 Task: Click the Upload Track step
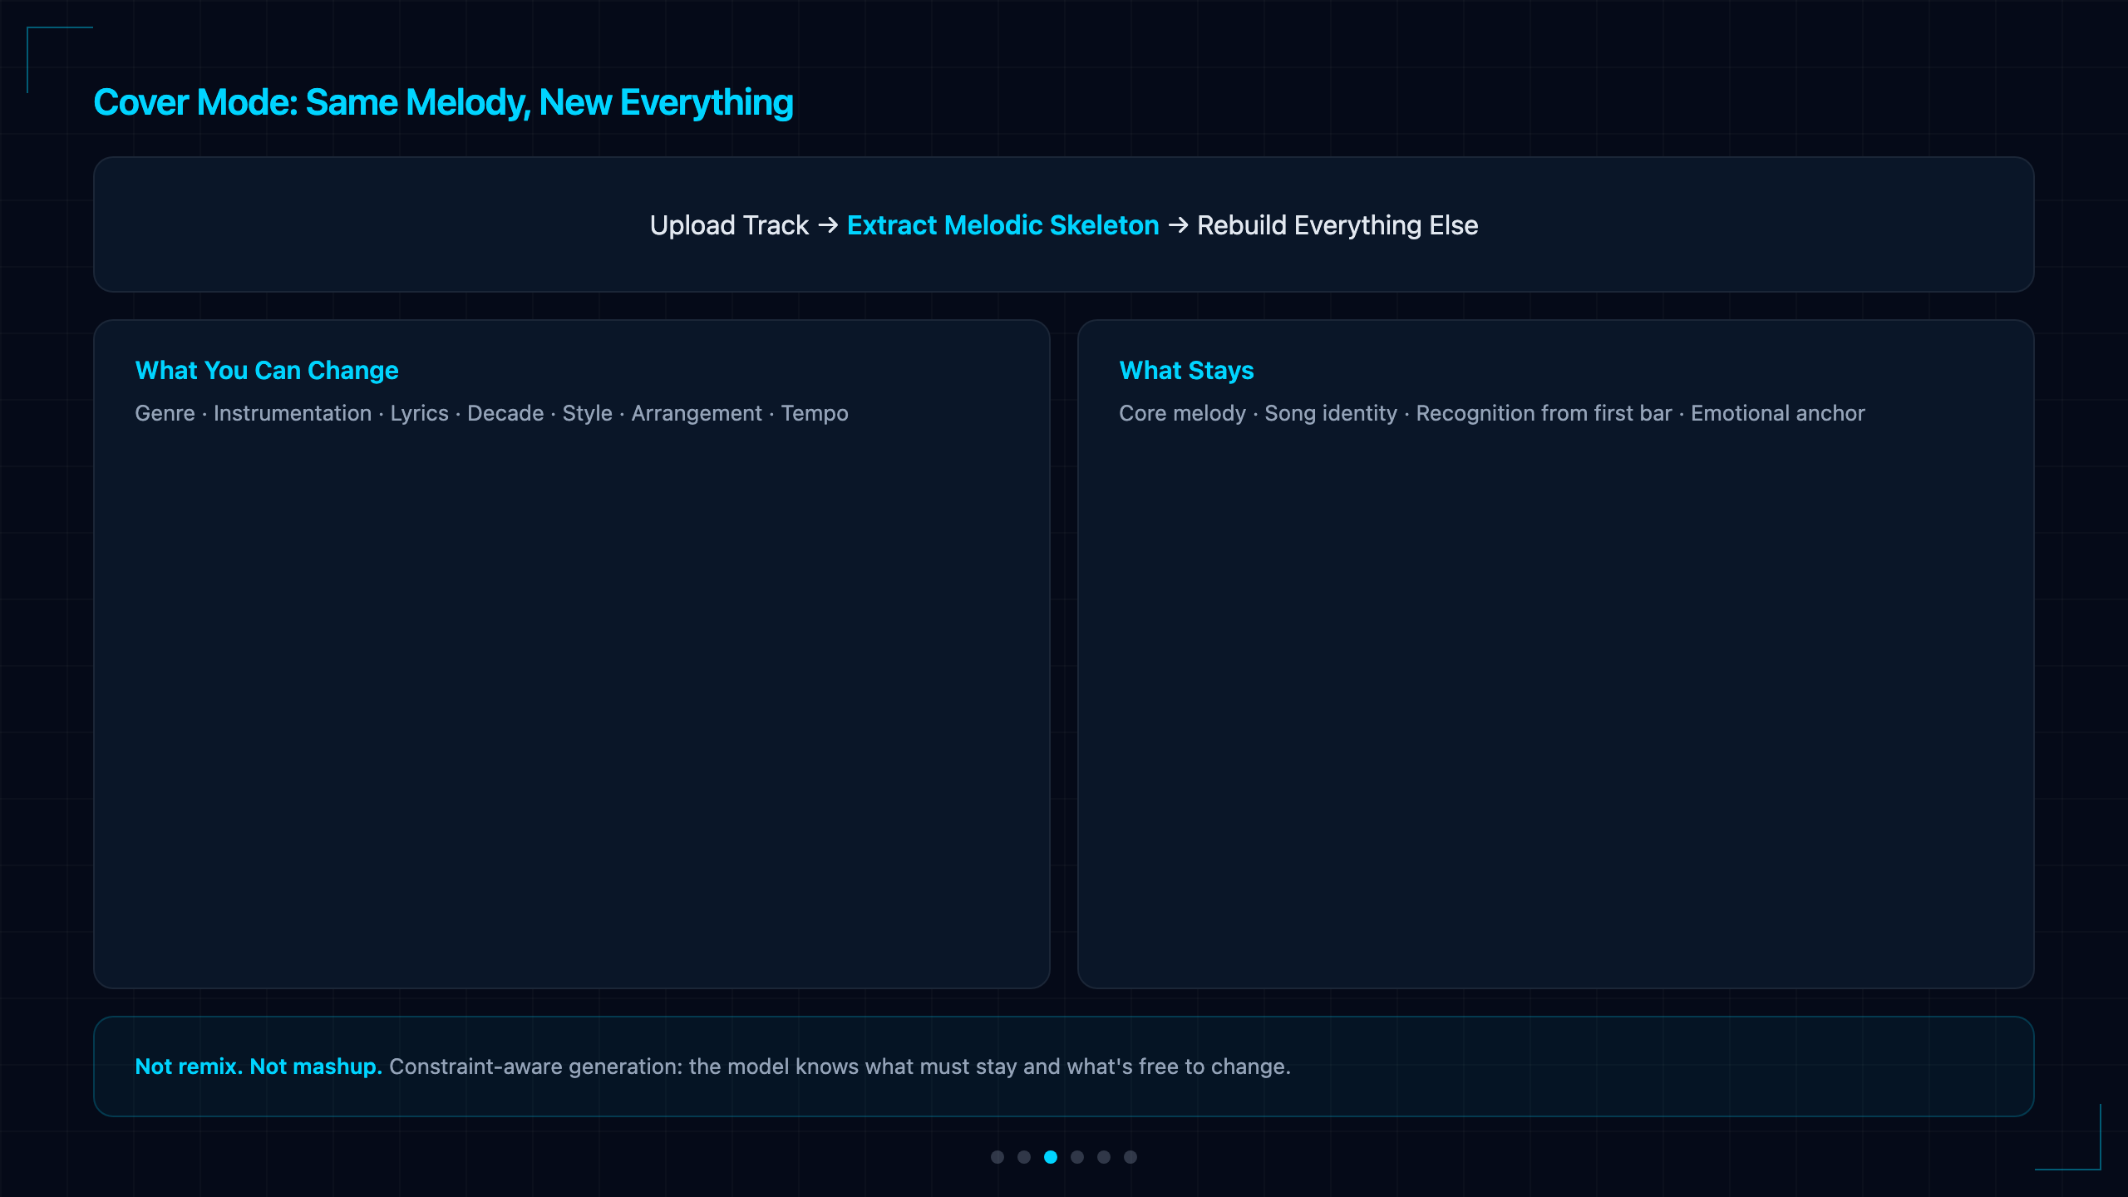(729, 225)
